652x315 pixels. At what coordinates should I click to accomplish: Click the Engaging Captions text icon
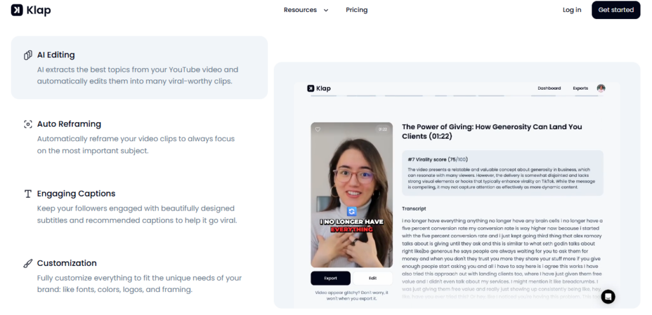pyautogui.click(x=28, y=193)
